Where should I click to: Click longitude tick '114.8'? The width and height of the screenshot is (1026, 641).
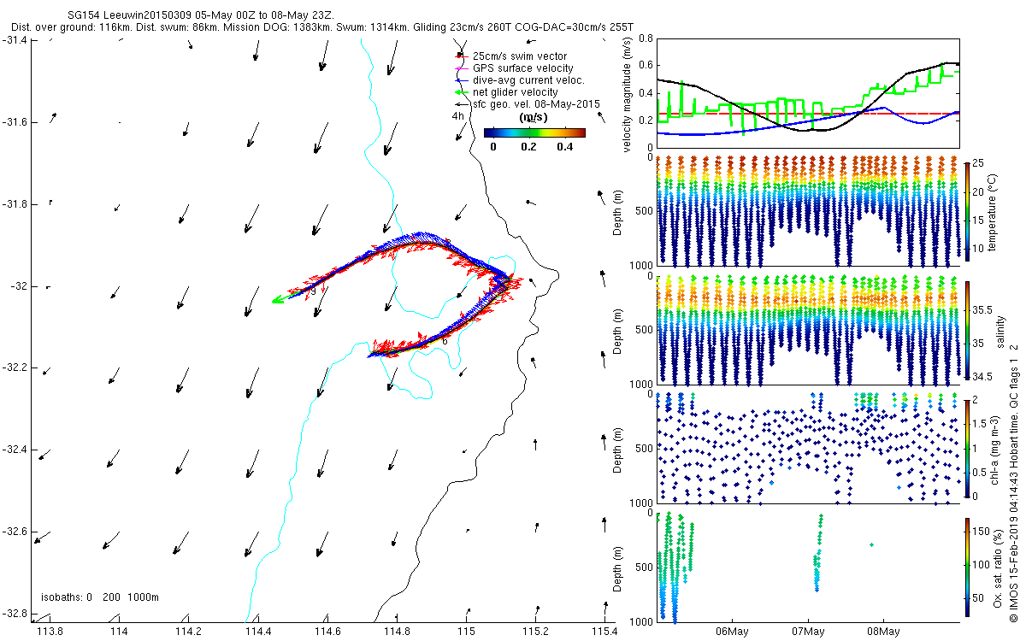[397, 632]
